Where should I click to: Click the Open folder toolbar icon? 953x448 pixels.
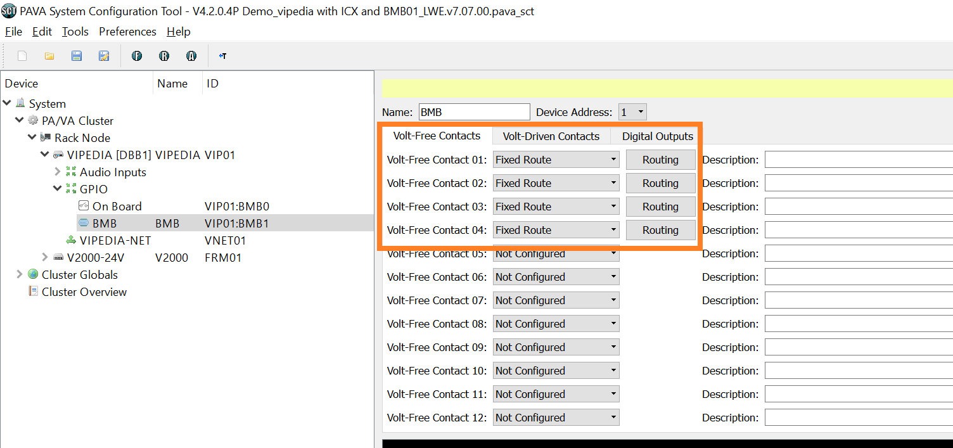[x=49, y=56]
